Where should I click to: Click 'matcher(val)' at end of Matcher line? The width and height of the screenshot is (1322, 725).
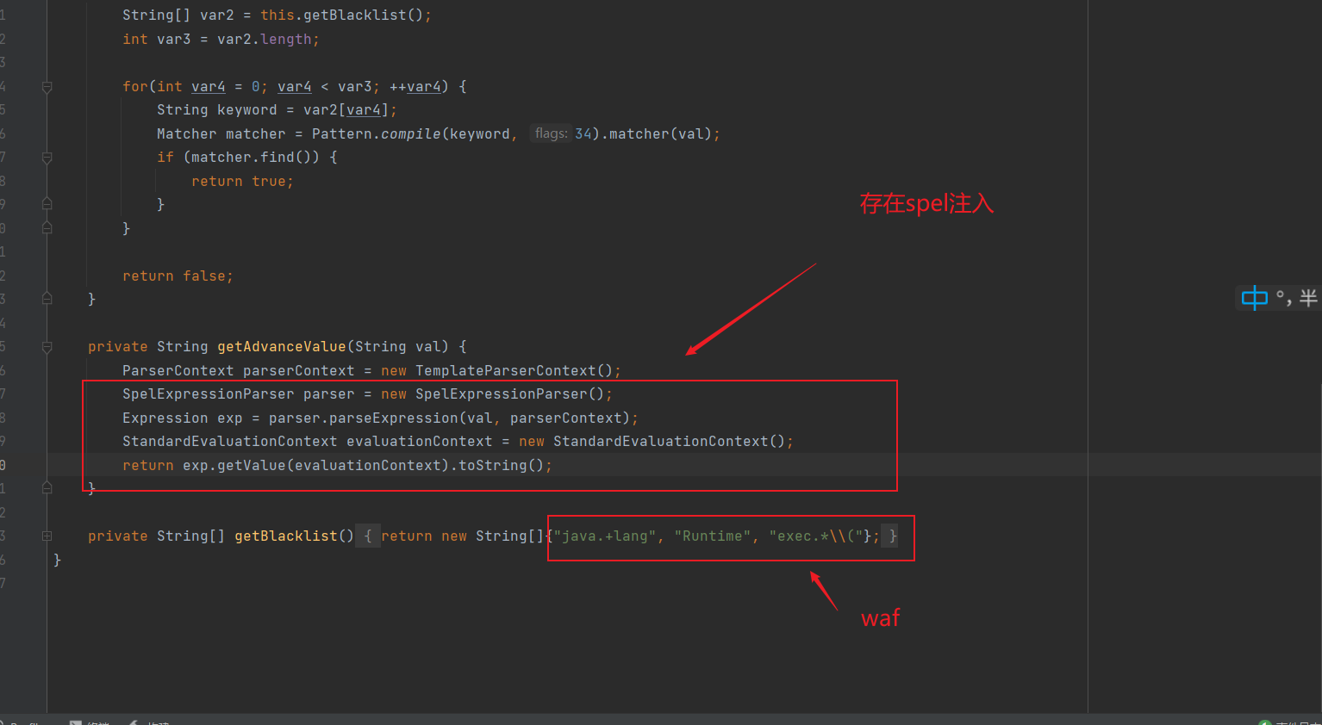[x=661, y=133]
